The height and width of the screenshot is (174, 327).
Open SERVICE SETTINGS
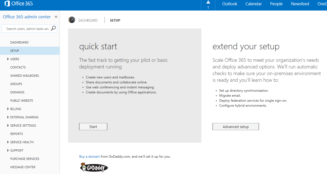point(23,126)
